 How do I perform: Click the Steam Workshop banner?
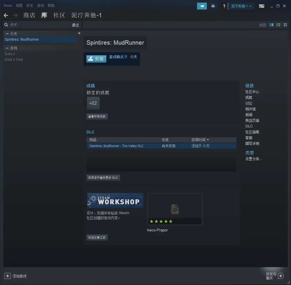[x=115, y=201]
